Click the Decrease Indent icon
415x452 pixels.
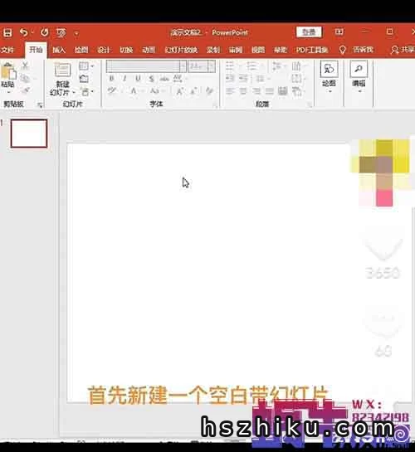click(x=230, y=78)
